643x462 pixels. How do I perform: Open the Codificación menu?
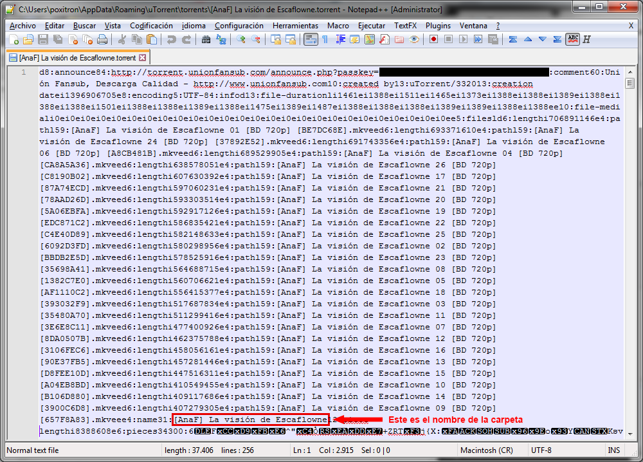point(151,26)
